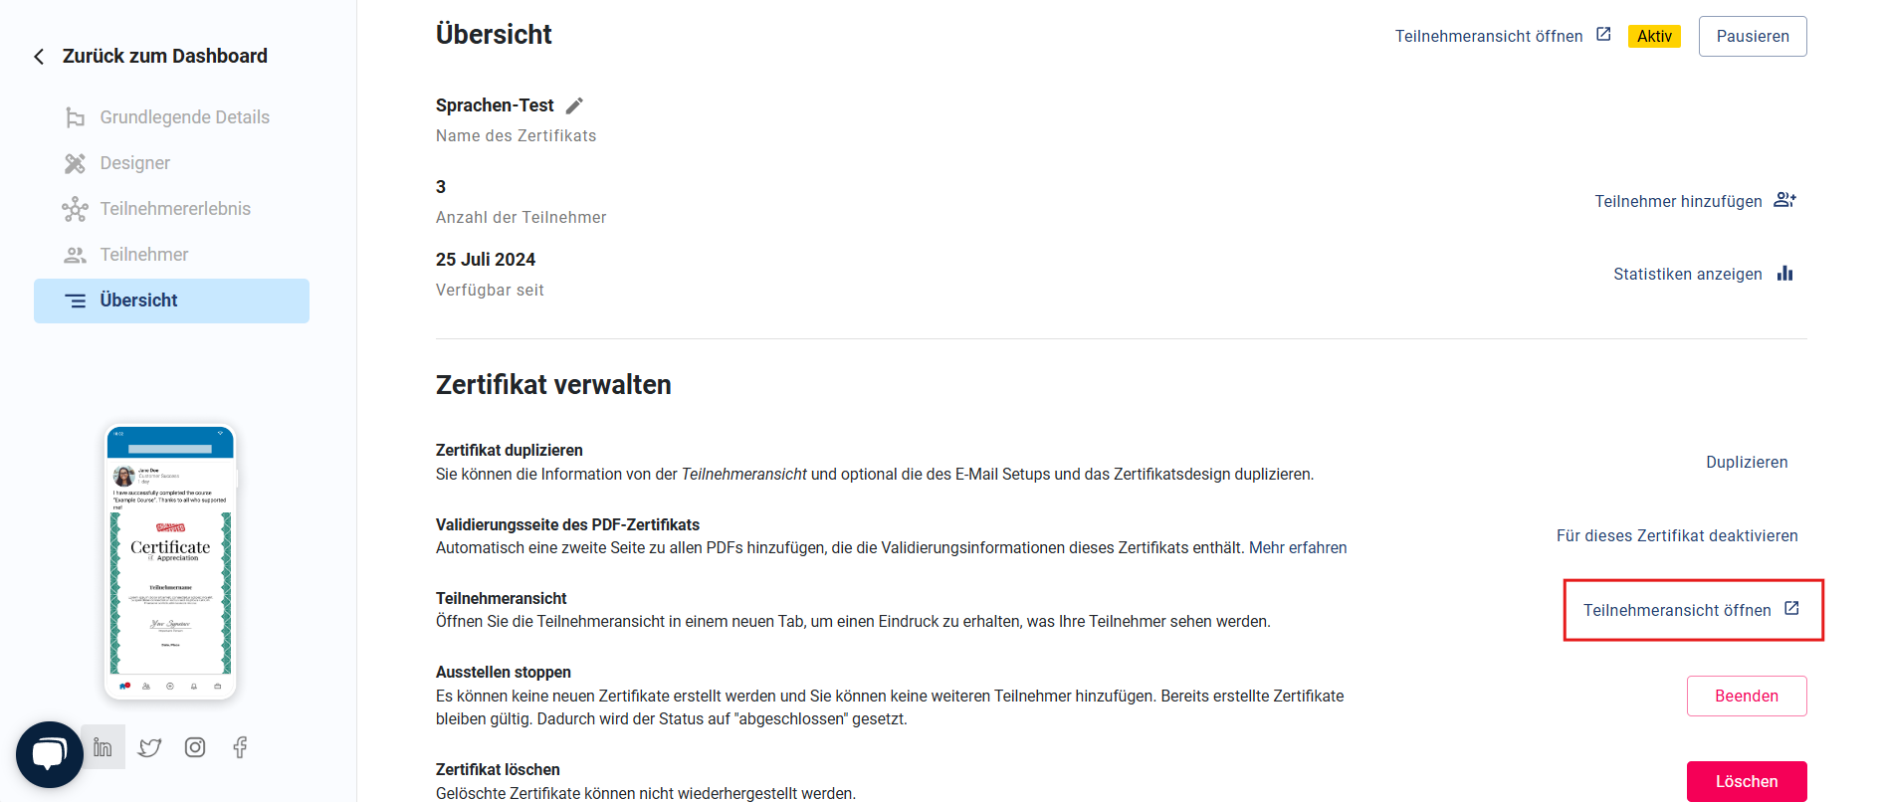Click Für dieses Zertifikat deaktivieren
1881x802 pixels.
pos(1677,535)
